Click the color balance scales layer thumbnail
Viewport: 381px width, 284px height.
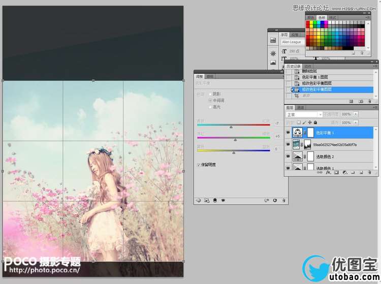click(298, 133)
